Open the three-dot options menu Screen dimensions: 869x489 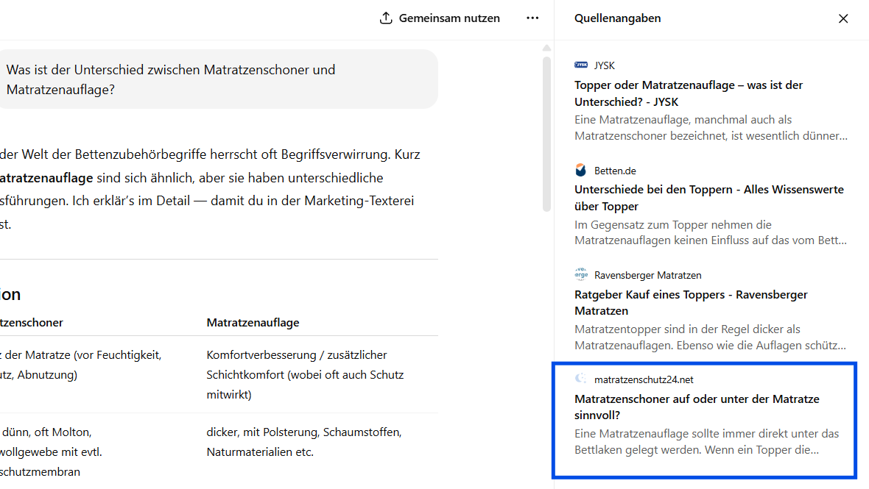pyautogui.click(x=532, y=18)
